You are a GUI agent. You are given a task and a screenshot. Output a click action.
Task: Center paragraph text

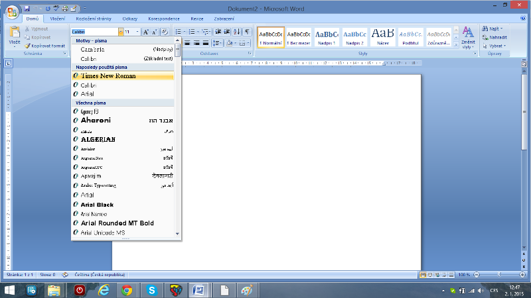coord(187,43)
